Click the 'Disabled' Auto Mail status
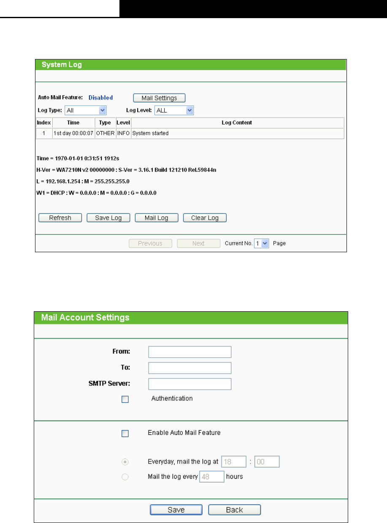 coord(100,97)
